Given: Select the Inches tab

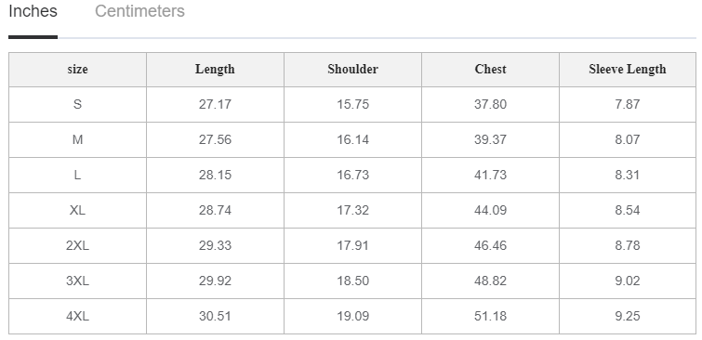Looking at the screenshot, I should point(33,11).
